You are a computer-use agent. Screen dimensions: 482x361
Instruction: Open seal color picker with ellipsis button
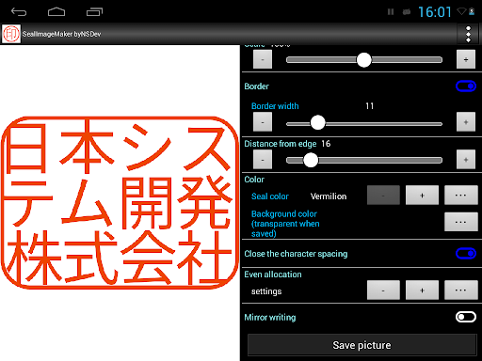460,195
